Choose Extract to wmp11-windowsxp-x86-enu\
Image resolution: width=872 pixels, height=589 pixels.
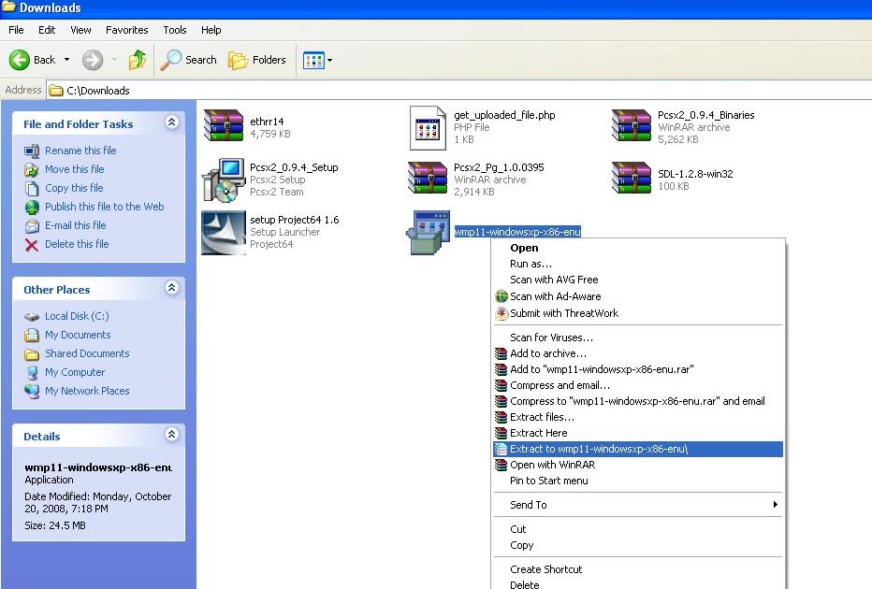(x=638, y=449)
